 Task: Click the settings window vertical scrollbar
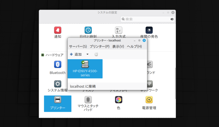click(x=175, y=82)
